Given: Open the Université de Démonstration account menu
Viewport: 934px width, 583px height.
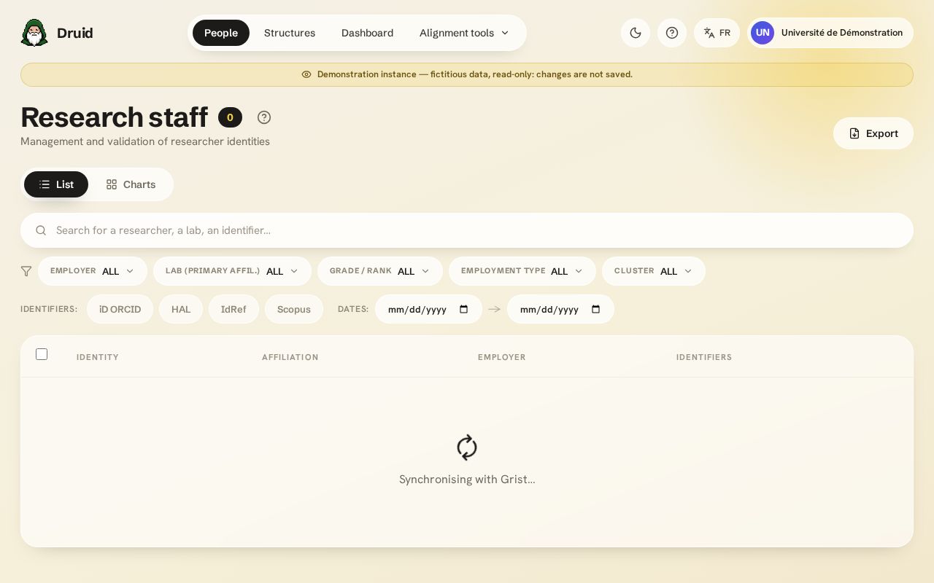Looking at the screenshot, I should coord(830,33).
